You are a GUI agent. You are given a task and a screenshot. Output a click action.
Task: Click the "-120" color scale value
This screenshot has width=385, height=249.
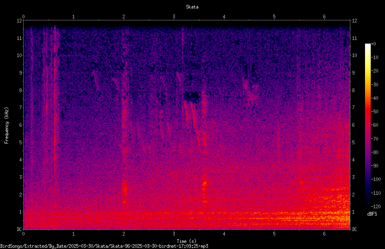[x=376, y=207]
